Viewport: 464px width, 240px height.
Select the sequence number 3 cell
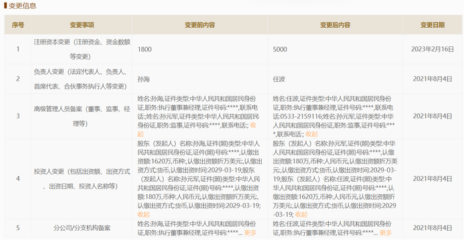(x=18, y=116)
